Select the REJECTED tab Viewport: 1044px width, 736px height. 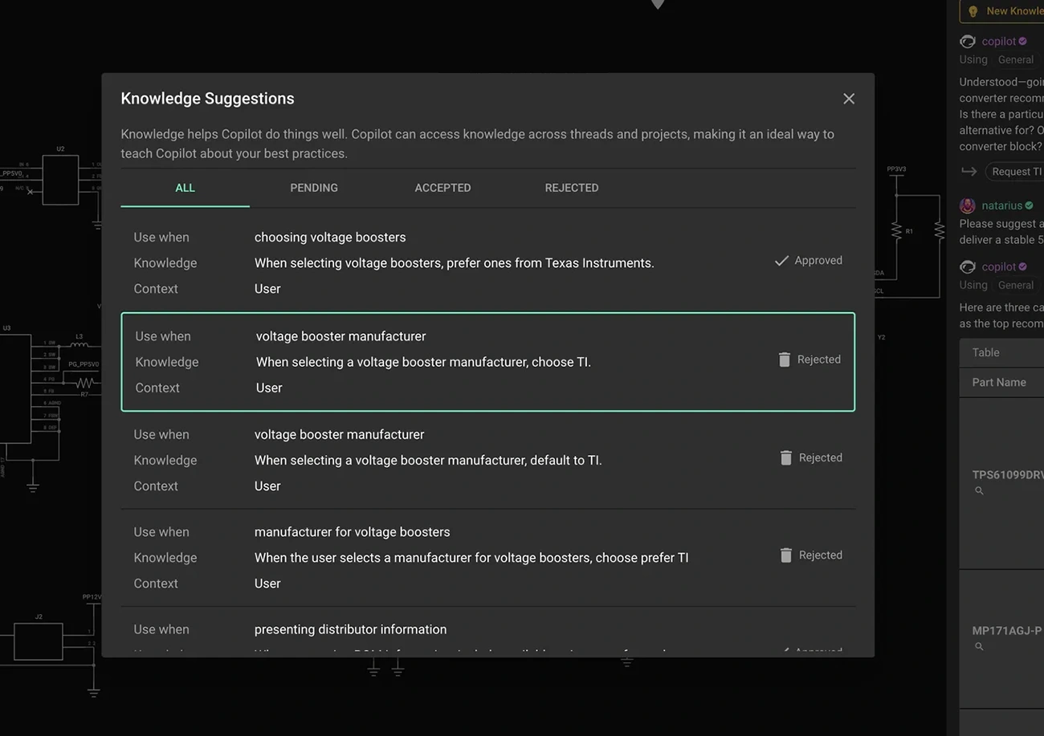[x=571, y=188]
